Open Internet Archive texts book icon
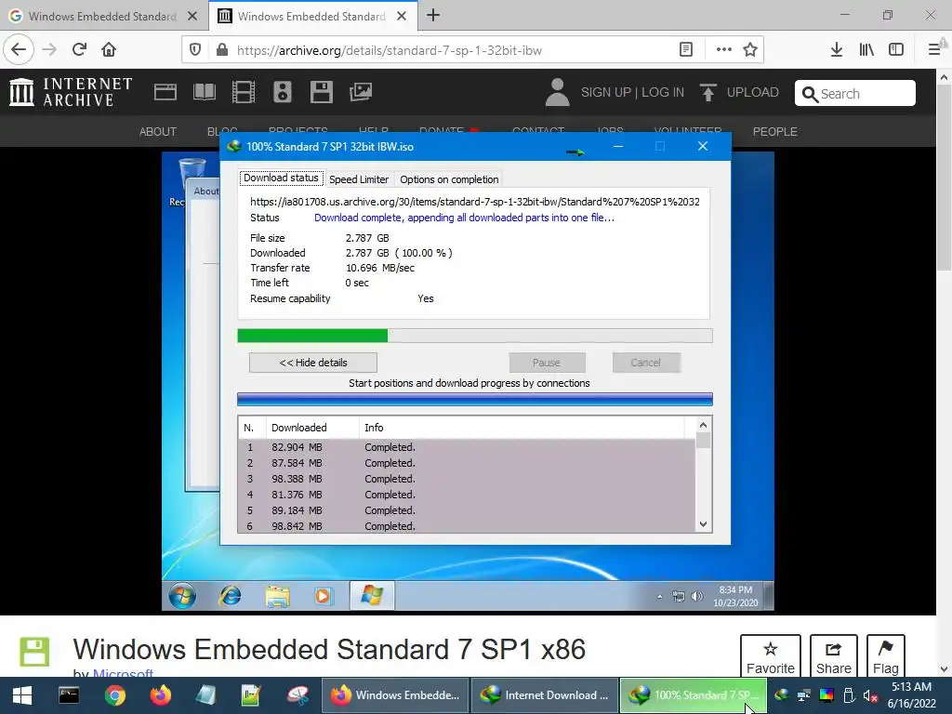 (x=204, y=92)
